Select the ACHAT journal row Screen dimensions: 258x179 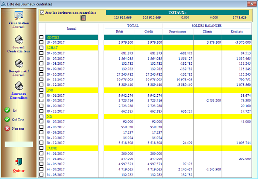pyautogui.click(x=71, y=48)
